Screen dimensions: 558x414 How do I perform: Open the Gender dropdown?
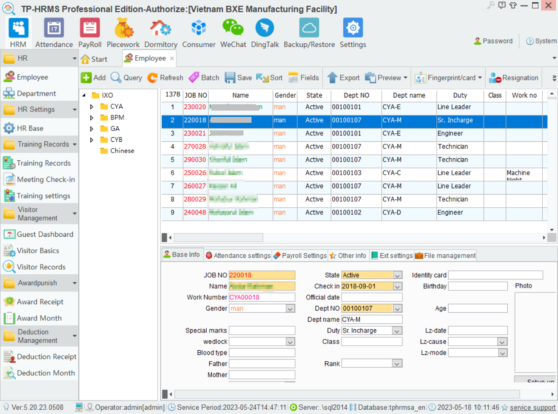(290, 308)
